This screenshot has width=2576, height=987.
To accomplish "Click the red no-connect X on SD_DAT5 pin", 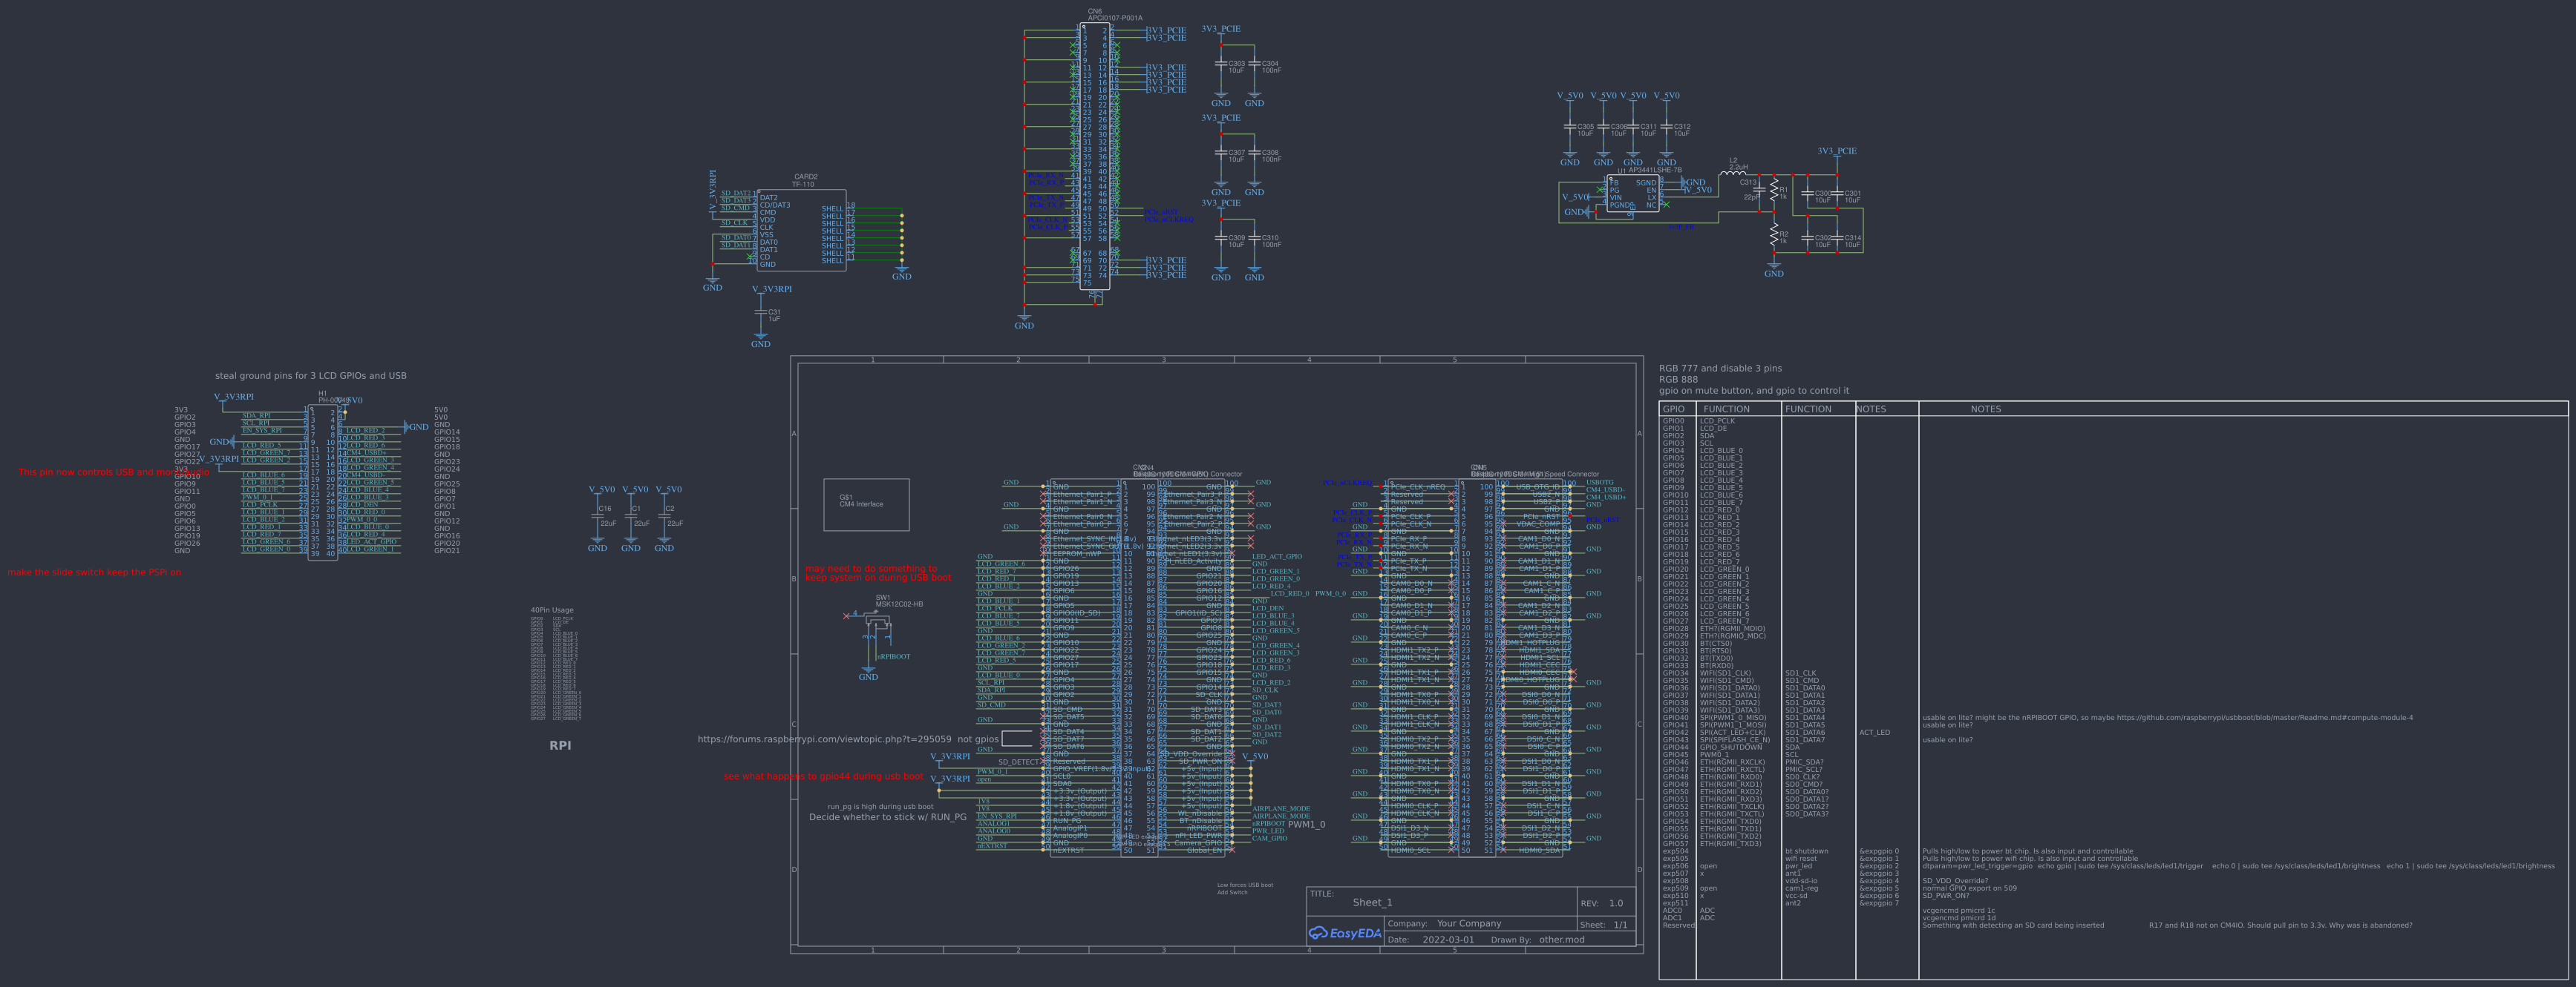I will pos(1043,717).
